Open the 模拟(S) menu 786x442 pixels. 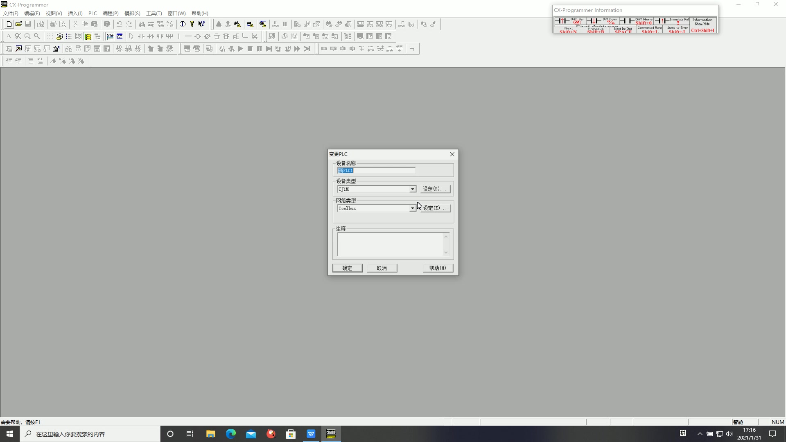132,14
